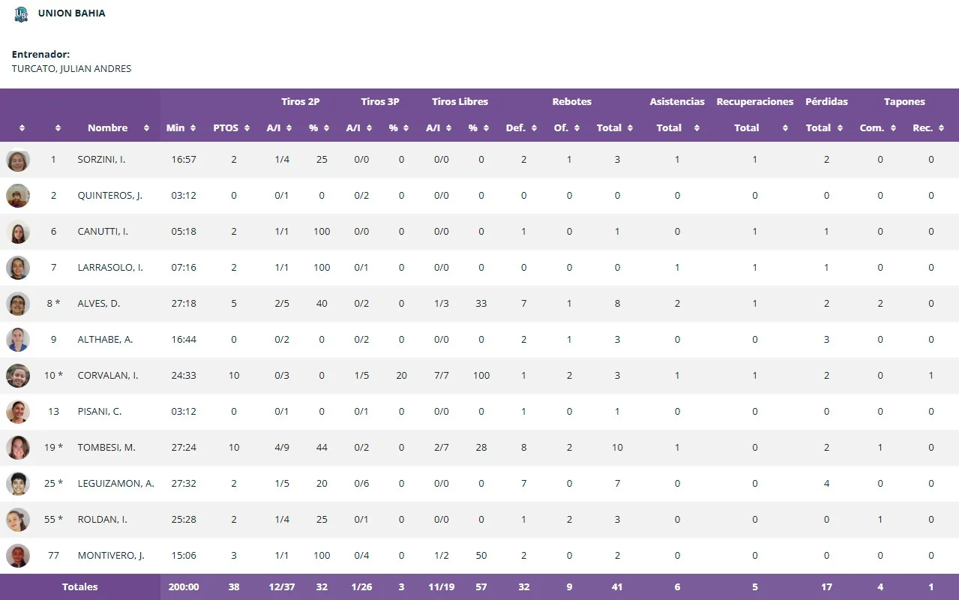Select the 11/19 free throws total

point(441,587)
